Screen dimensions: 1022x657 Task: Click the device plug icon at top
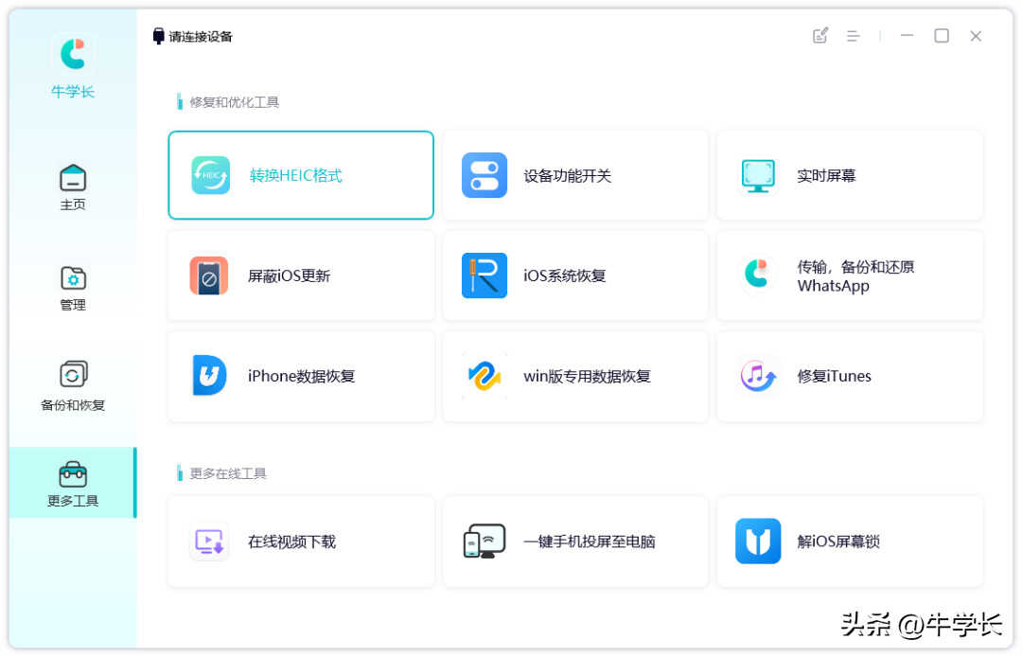point(158,36)
